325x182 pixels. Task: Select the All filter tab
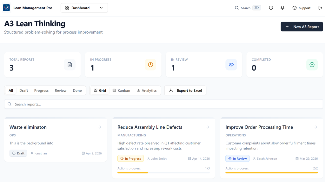click(11, 91)
